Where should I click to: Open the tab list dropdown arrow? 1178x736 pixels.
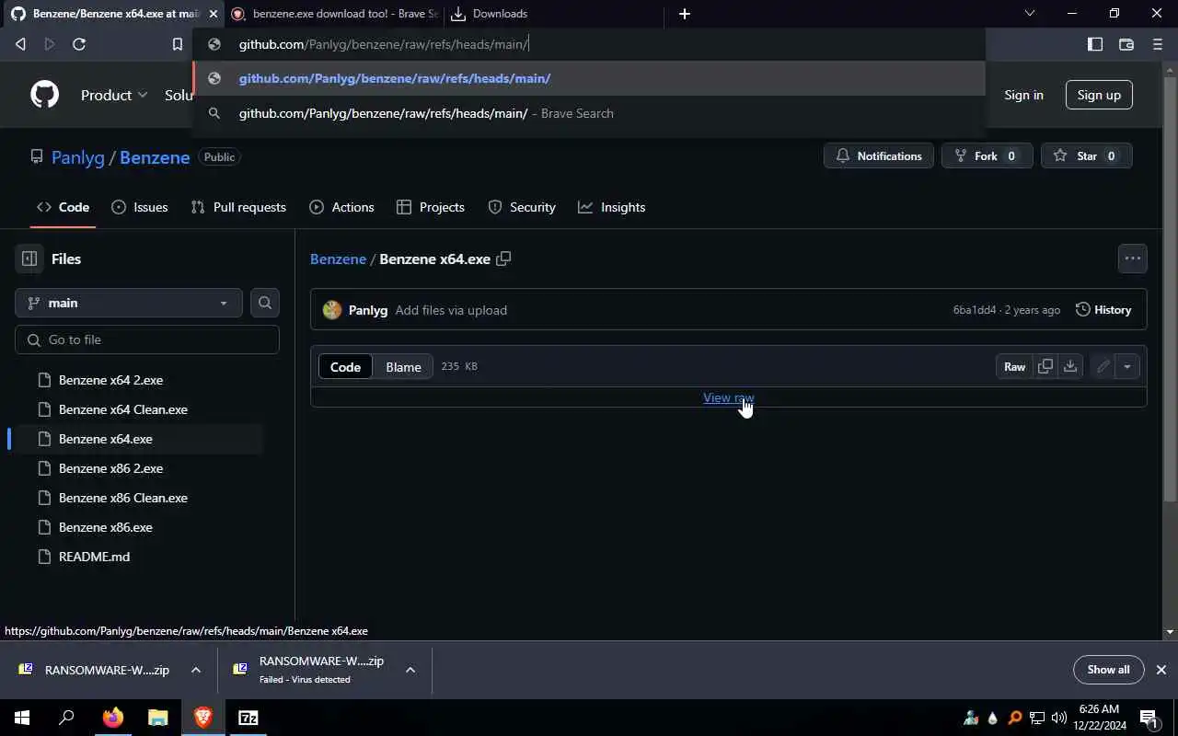pyautogui.click(x=1030, y=14)
